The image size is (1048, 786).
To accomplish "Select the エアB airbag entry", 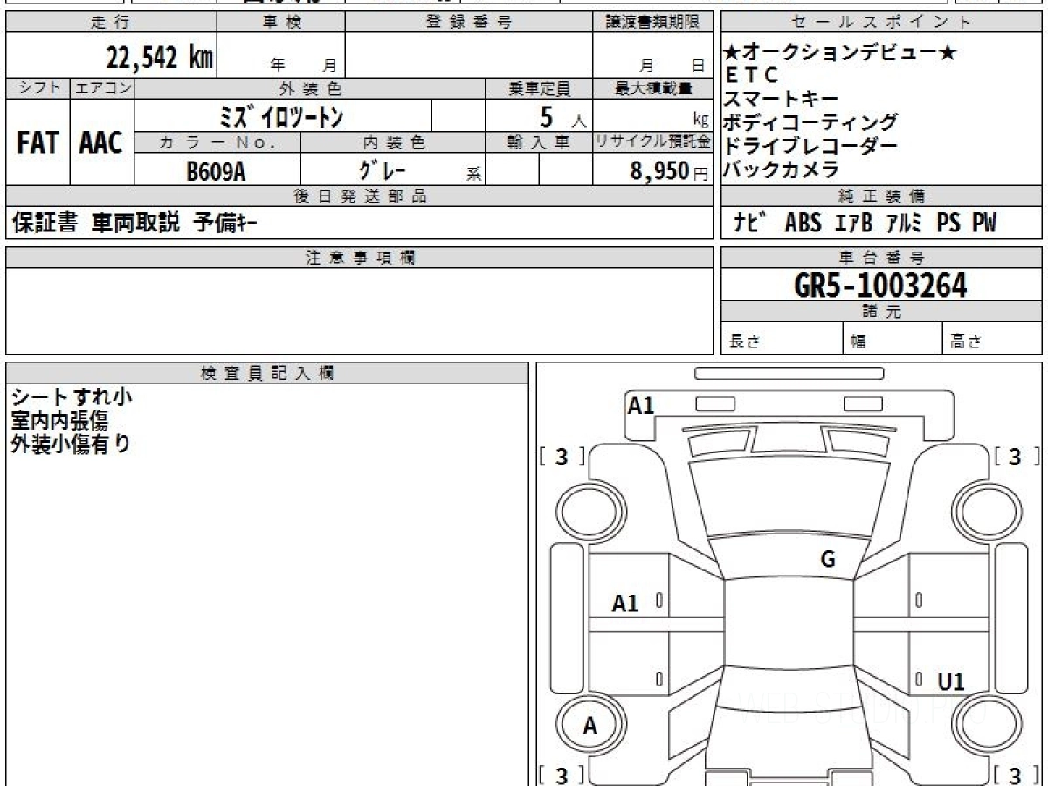I will point(853,224).
